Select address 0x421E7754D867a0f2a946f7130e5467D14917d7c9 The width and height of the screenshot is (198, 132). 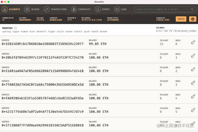tap(43, 112)
